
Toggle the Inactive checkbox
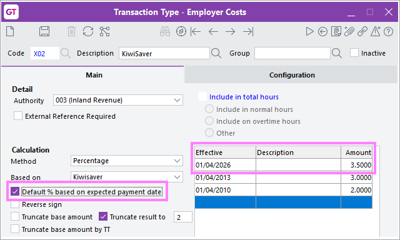coord(354,52)
